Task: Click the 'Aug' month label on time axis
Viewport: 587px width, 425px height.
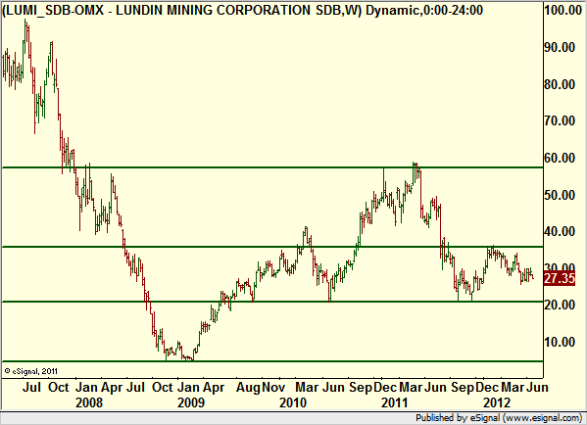Action: tap(248, 388)
